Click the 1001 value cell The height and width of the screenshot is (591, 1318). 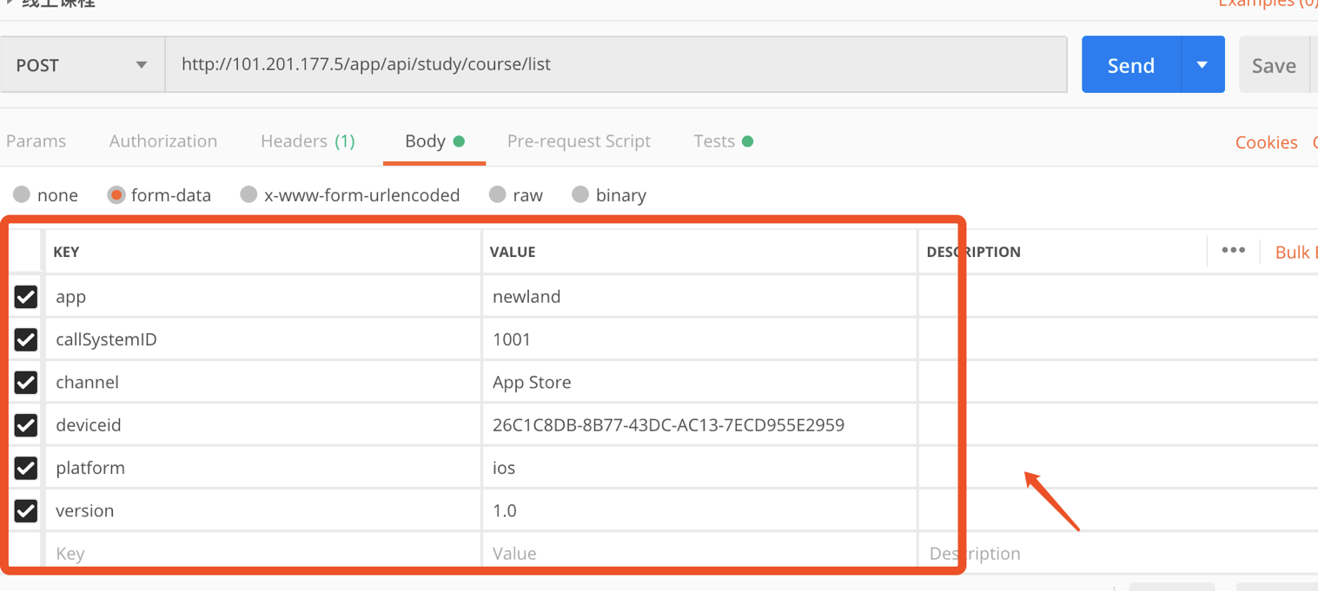tap(699, 339)
